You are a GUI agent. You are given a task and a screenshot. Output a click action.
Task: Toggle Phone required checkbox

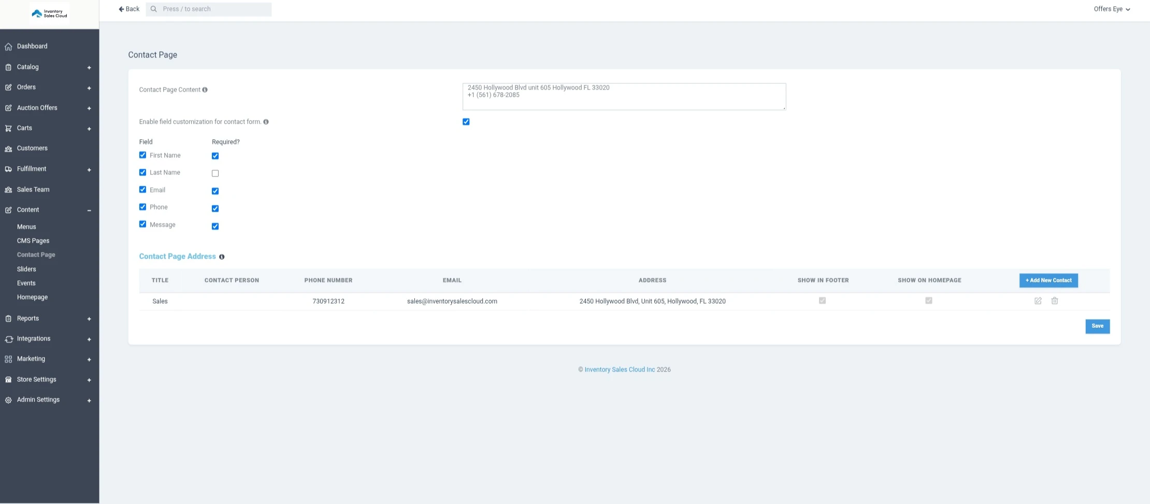(x=215, y=209)
